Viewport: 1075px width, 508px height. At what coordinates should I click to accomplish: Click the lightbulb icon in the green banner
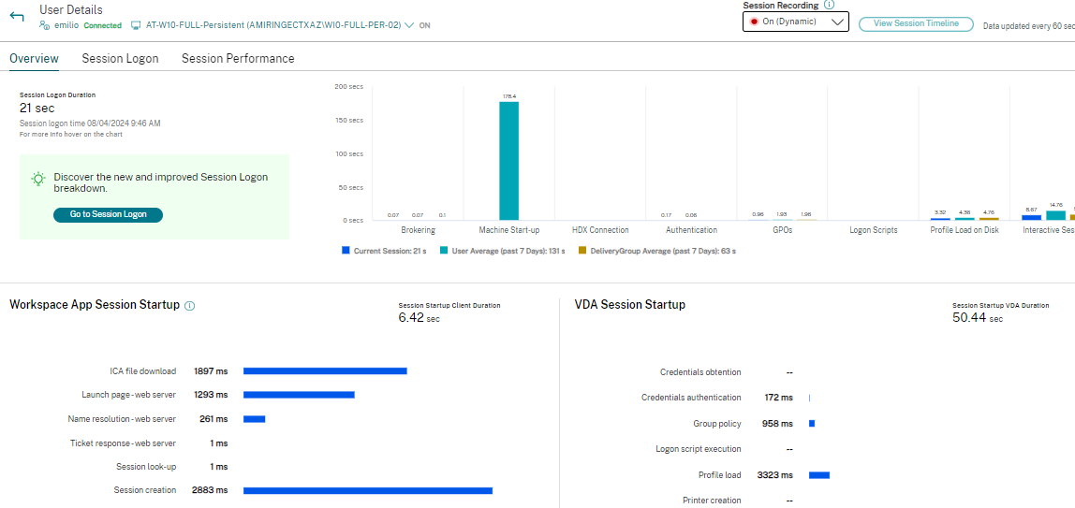click(x=37, y=179)
